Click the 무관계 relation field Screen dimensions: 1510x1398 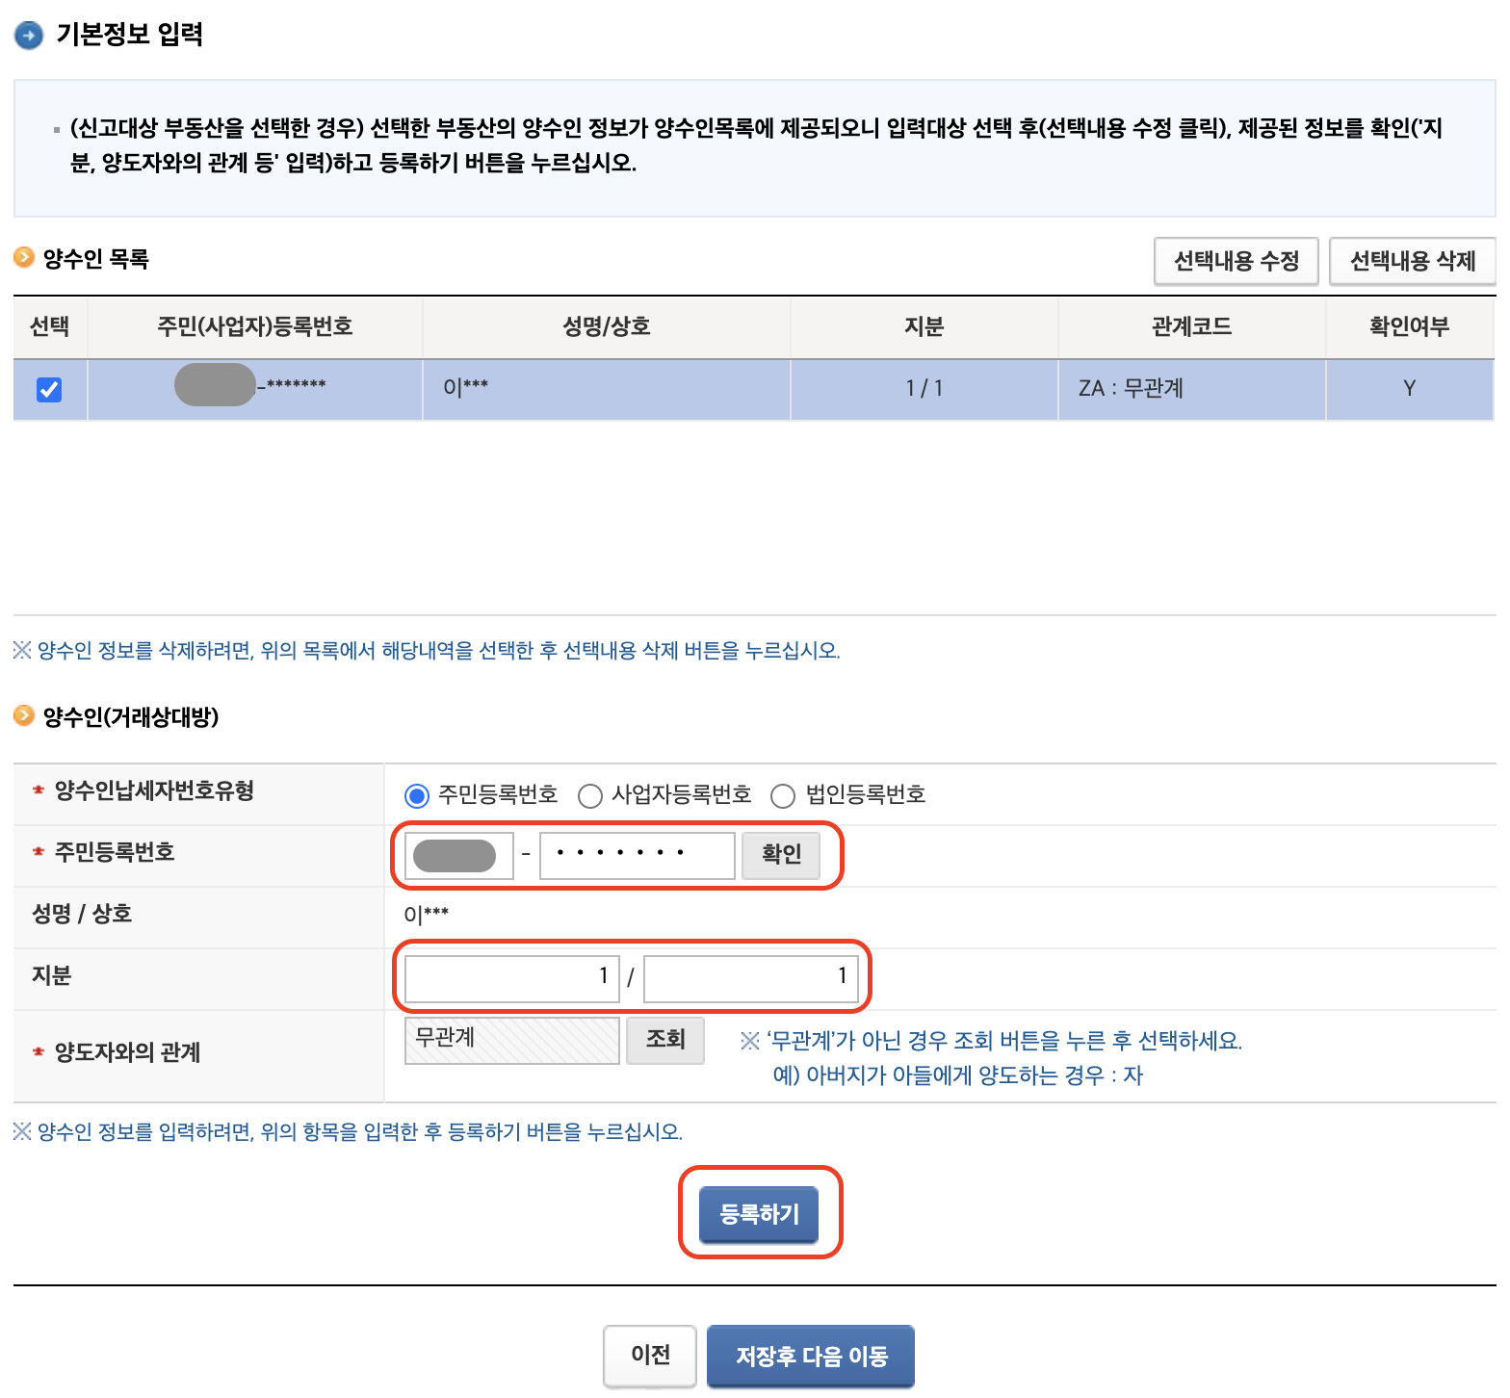click(x=512, y=1041)
